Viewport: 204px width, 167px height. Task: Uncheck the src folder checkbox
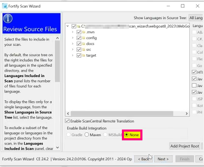tap(79, 50)
